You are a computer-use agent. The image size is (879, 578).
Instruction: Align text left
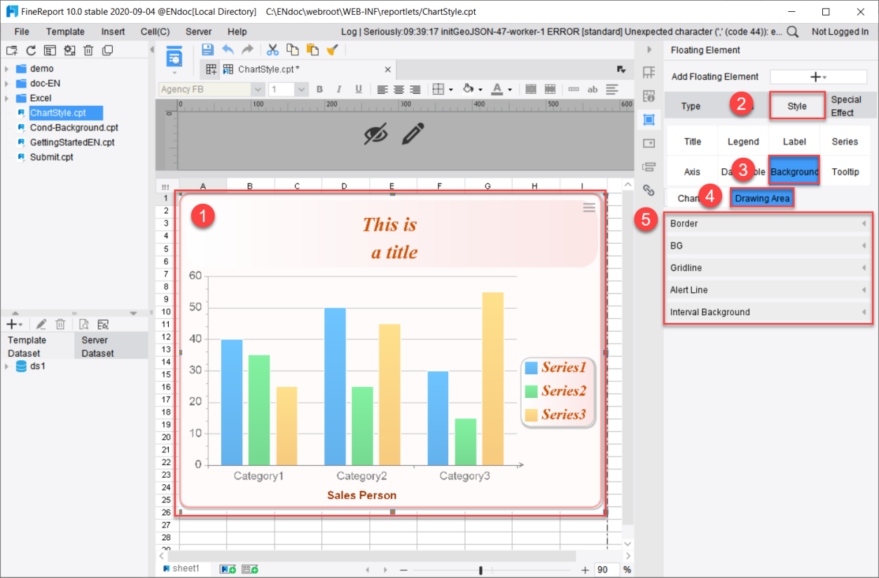tap(382, 90)
